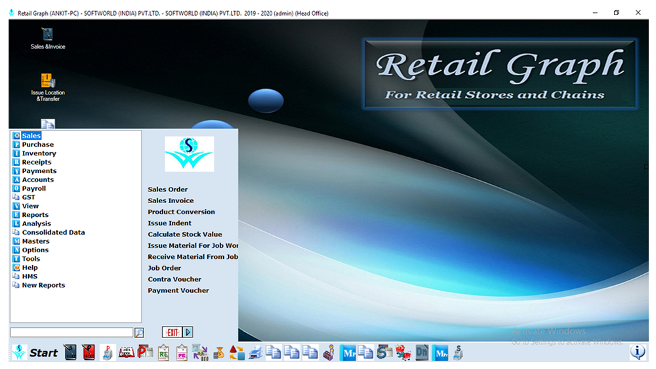This screenshot has height=369, width=656.
Task: Click the RE clipboard toolbar icon
Action: coord(163,353)
